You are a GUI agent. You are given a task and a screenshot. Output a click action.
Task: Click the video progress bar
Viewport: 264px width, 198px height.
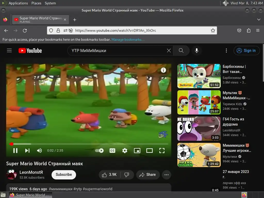pos(89,144)
